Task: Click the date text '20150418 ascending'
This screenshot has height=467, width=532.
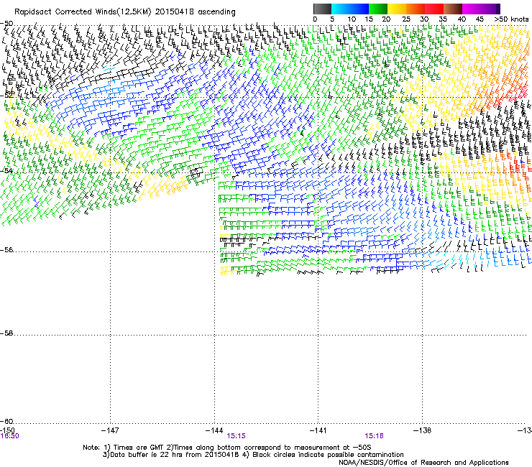Action: coord(195,12)
